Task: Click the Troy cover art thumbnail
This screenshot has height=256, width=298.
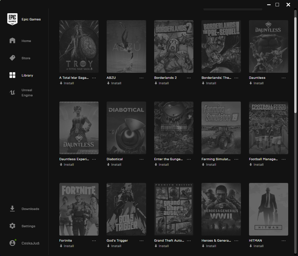Action: (79, 47)
